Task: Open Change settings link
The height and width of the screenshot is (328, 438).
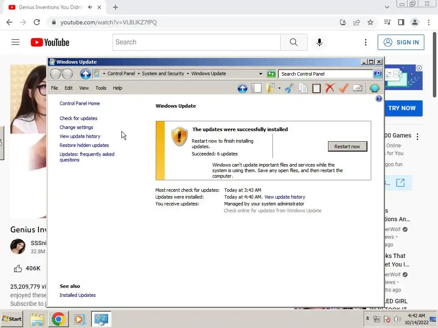Action: (76, 127)
